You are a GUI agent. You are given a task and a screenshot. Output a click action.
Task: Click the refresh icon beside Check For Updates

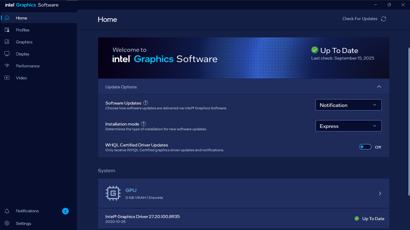tap(384, 19)
